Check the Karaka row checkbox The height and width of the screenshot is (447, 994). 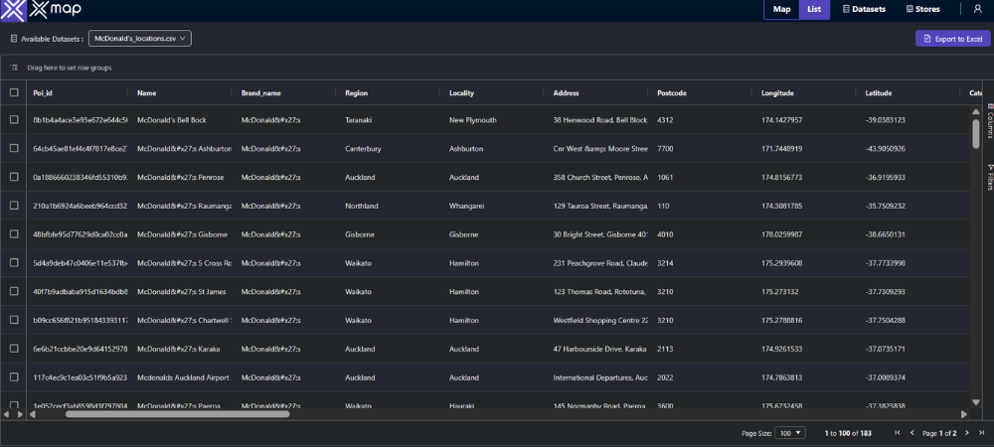[14, 349]
